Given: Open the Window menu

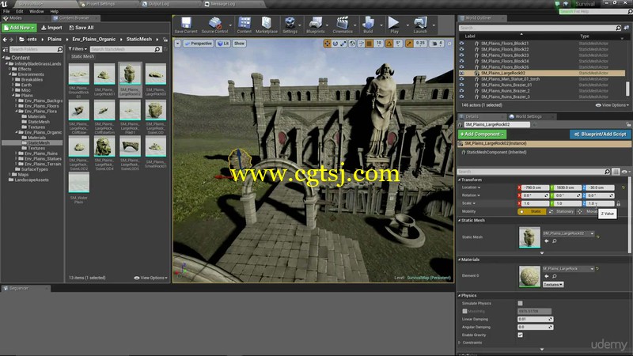Looking at the screenshot, I should 36,11.
